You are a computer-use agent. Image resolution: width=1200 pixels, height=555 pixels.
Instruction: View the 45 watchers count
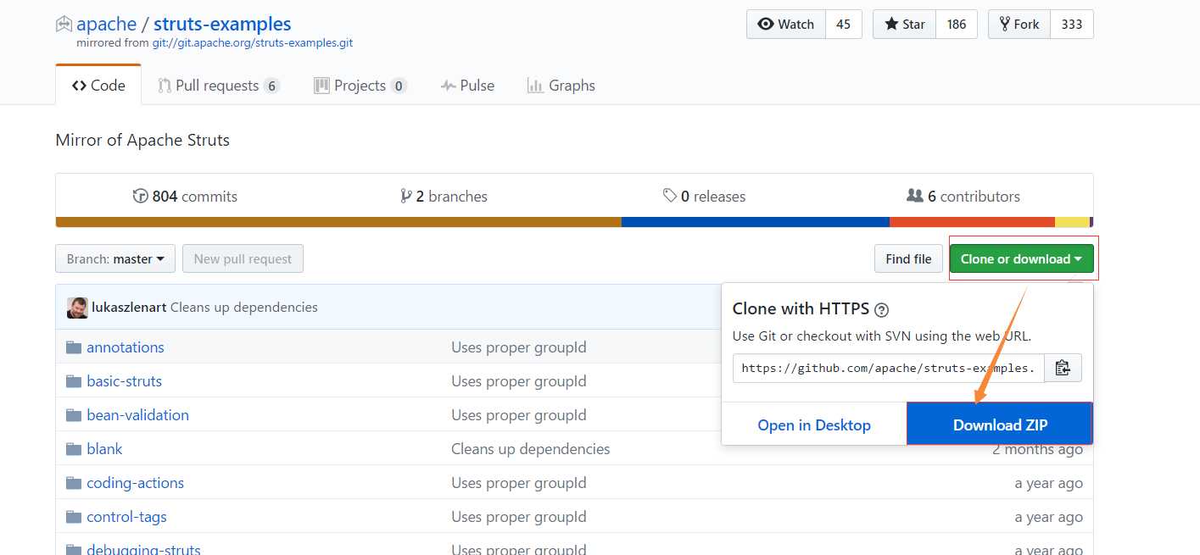click(843, 25)
